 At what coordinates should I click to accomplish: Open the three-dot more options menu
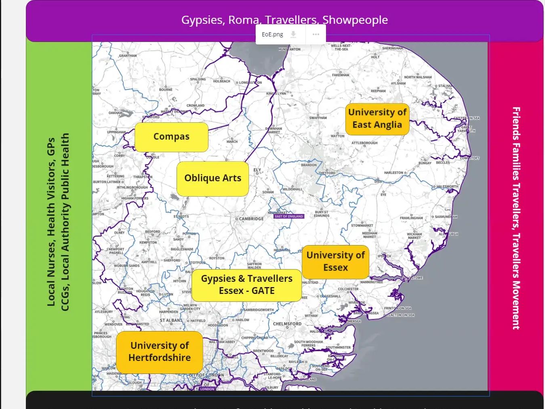point(316,34)
